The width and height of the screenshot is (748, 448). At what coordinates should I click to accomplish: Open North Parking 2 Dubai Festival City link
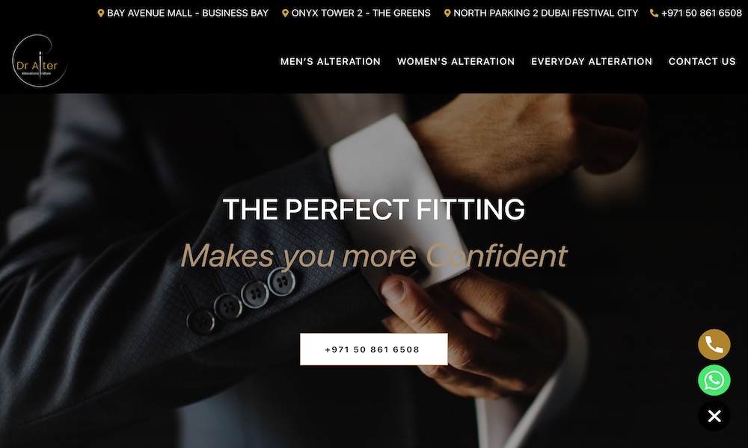[x=545, y=13]
